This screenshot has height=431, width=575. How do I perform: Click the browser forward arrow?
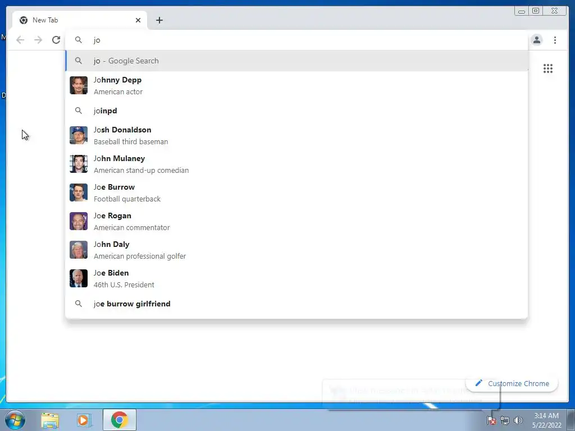(x=38, y=40)
